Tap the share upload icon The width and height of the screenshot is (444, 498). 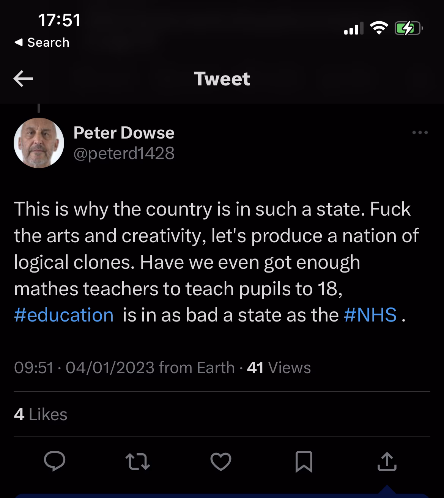(x=387, y=461)
